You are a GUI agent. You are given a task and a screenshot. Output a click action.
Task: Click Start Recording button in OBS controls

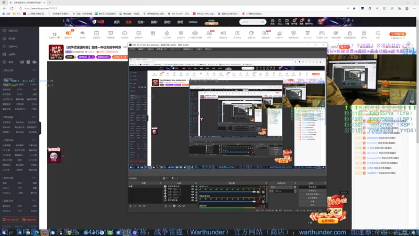coord(312,190)
